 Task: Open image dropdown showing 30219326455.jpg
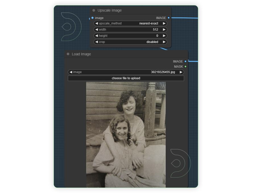tap(126, 72)
